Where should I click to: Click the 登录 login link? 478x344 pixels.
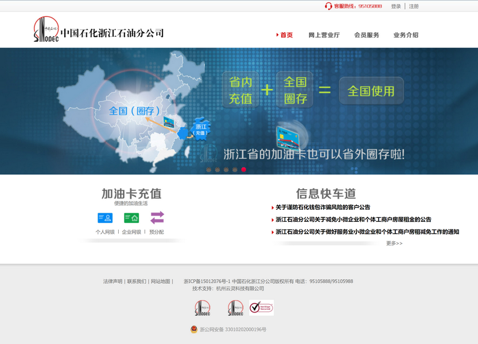click(396, 6)
